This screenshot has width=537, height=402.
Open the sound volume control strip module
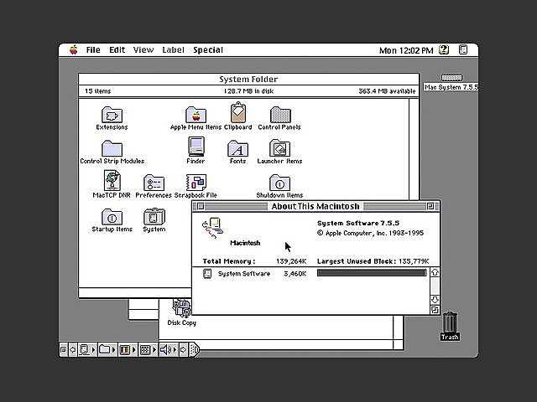(x=168, y=350)
